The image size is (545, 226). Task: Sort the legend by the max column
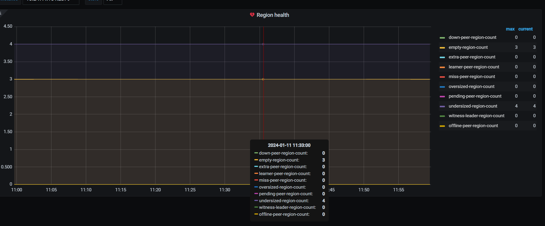point(510,29)
